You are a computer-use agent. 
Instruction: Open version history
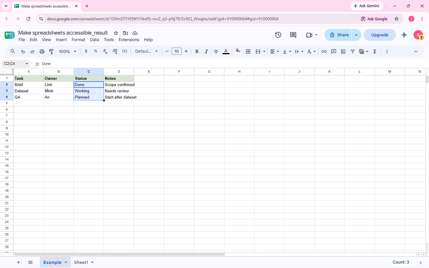point(278,35)
